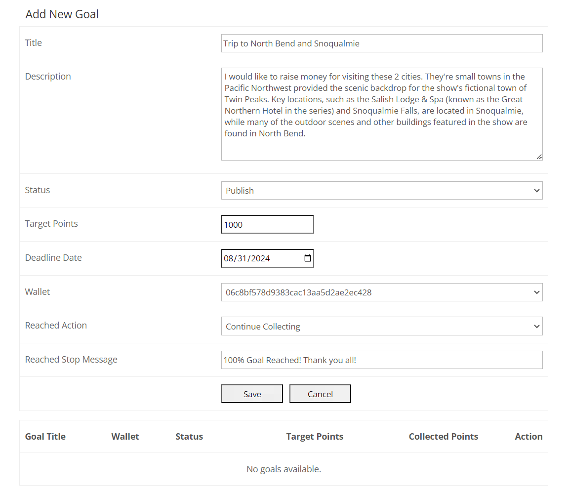
Task: Click the Reached Stop Message field
Action: pyautogui.click(x=381, y=360)
